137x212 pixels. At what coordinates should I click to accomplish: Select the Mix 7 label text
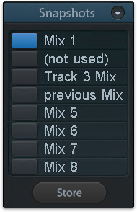point(61,149)
